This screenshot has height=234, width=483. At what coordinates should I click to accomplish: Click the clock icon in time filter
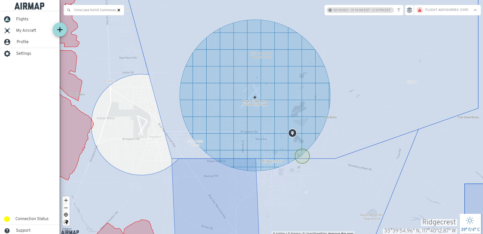coord(330,10)
